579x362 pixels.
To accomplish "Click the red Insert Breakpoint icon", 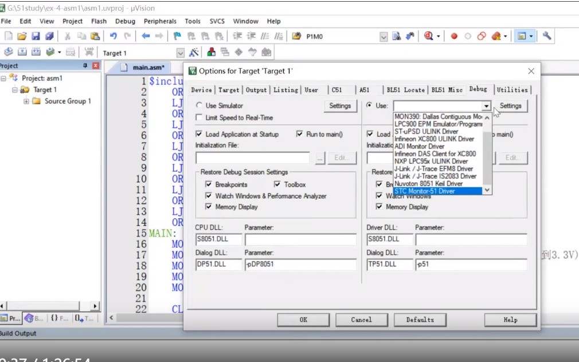I will (454, 36).
